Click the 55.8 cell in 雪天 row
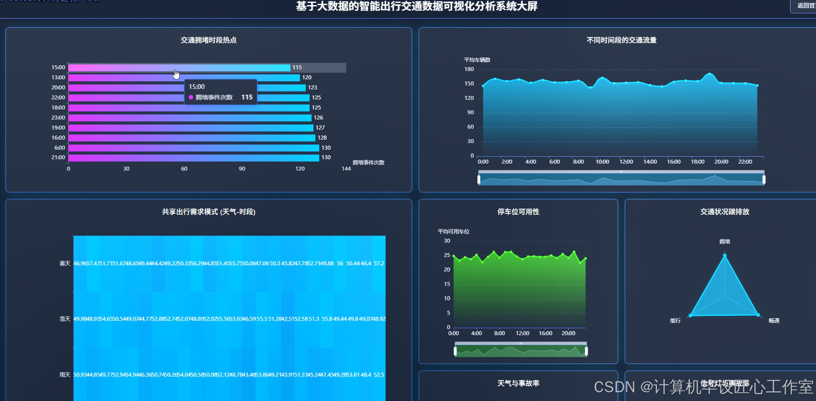The height and width of the screenshot is (401, 816). [x=327, y=319]
